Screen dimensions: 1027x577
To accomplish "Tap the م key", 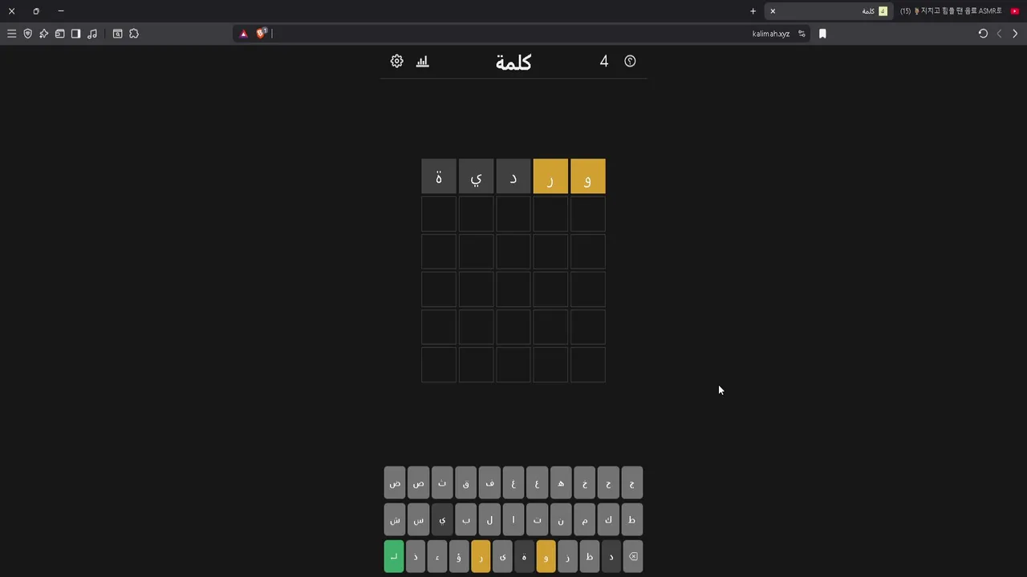I will tap(584, 520).
